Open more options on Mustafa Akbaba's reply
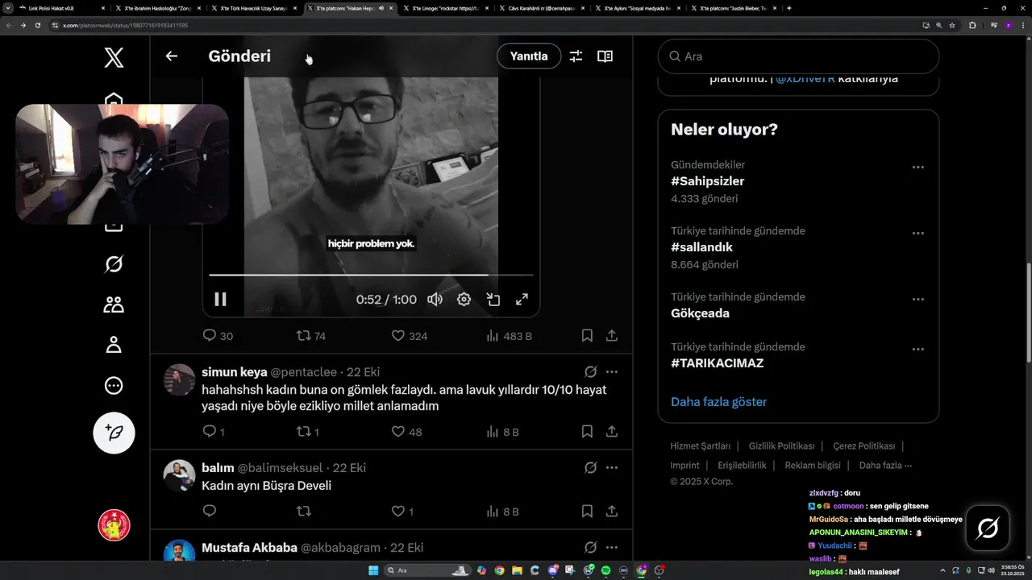 (x=612, y=548)
